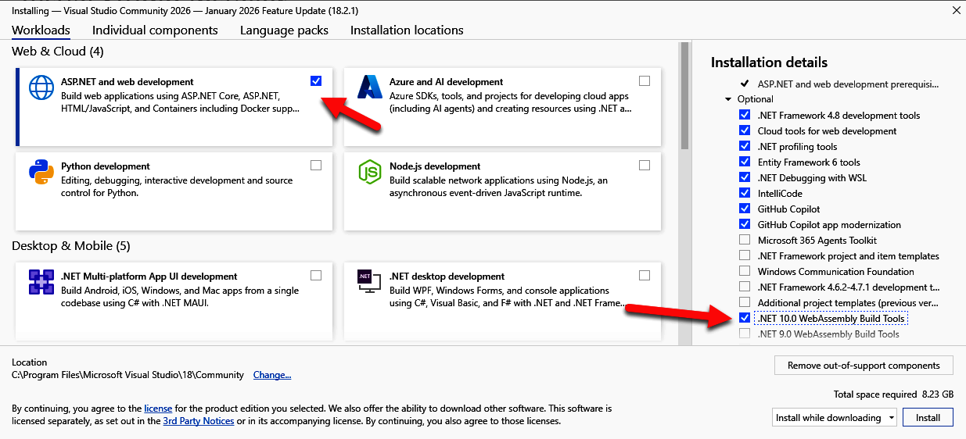Screen dimensions: 966x439
Task: Collapse the Optional components section
Action: pos(728,99)
